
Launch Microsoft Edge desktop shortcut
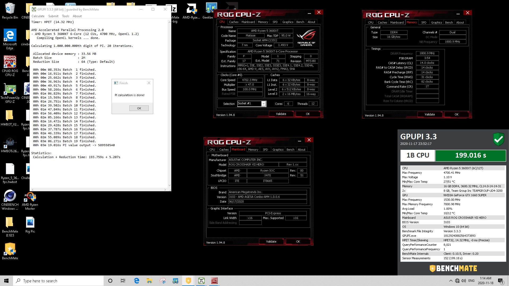coord(10,39)
